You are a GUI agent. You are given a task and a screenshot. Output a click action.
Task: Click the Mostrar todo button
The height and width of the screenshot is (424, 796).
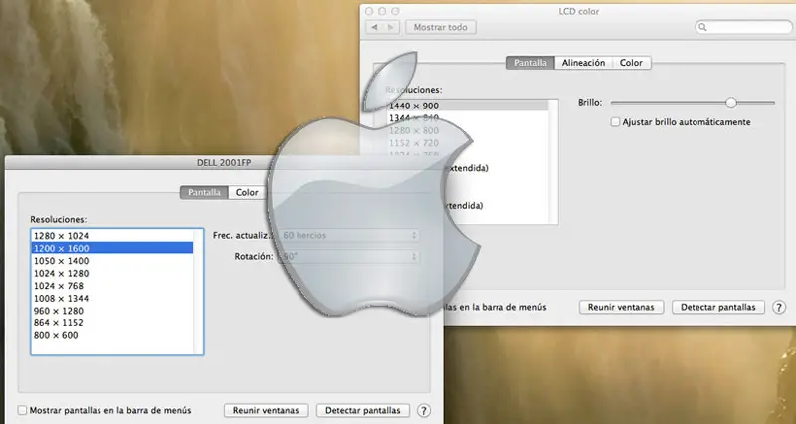coord(440,27)
